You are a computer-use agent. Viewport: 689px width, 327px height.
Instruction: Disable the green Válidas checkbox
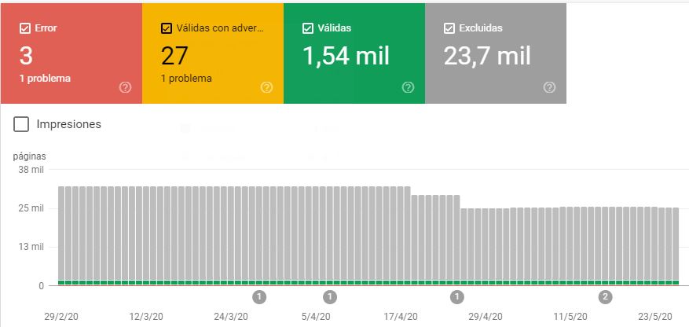point(308,28)
